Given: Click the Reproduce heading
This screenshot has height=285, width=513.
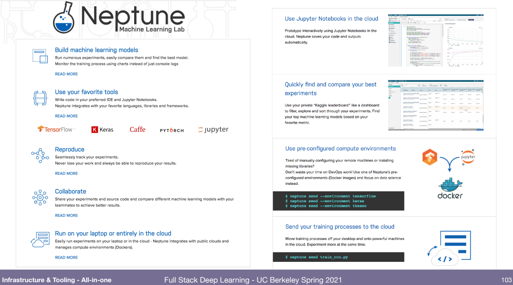Looking at the screenshot, I should 70,150.
